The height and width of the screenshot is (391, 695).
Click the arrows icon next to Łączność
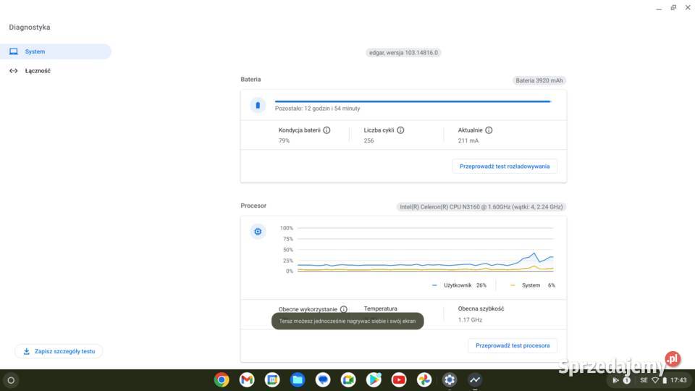[14, 70]
